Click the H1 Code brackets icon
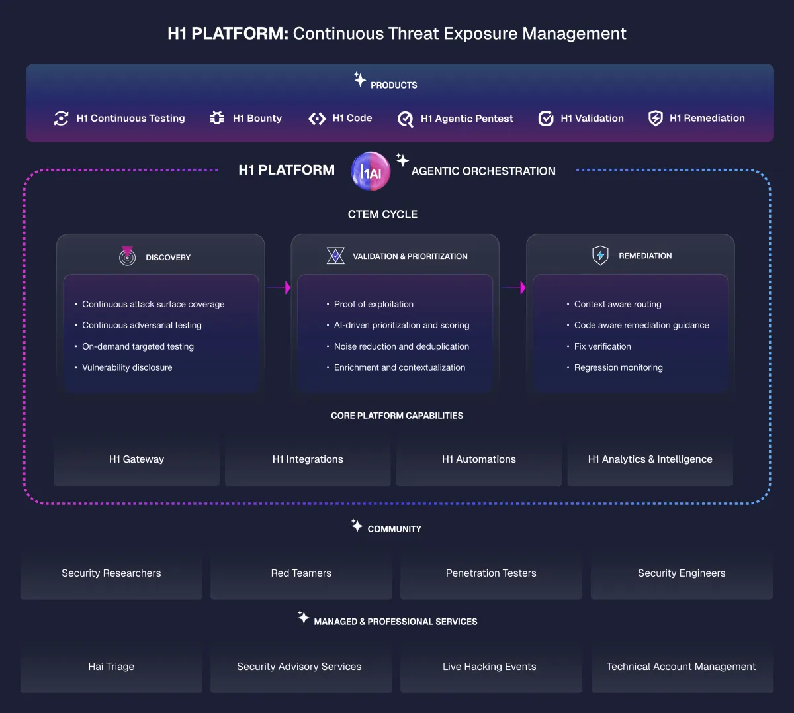794x713 pixels. pos(317,119)
